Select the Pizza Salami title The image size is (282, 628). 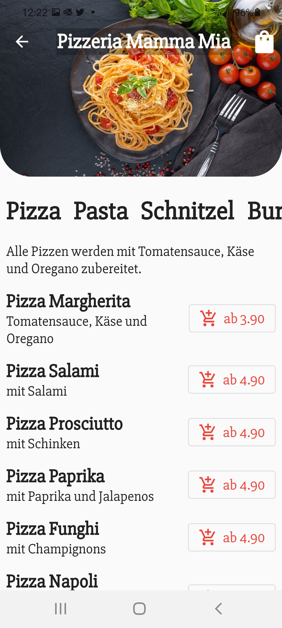[x=53, y=371]
